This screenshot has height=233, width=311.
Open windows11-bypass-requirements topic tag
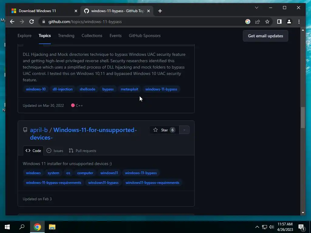pyautogui.click(x=152, y=182)
